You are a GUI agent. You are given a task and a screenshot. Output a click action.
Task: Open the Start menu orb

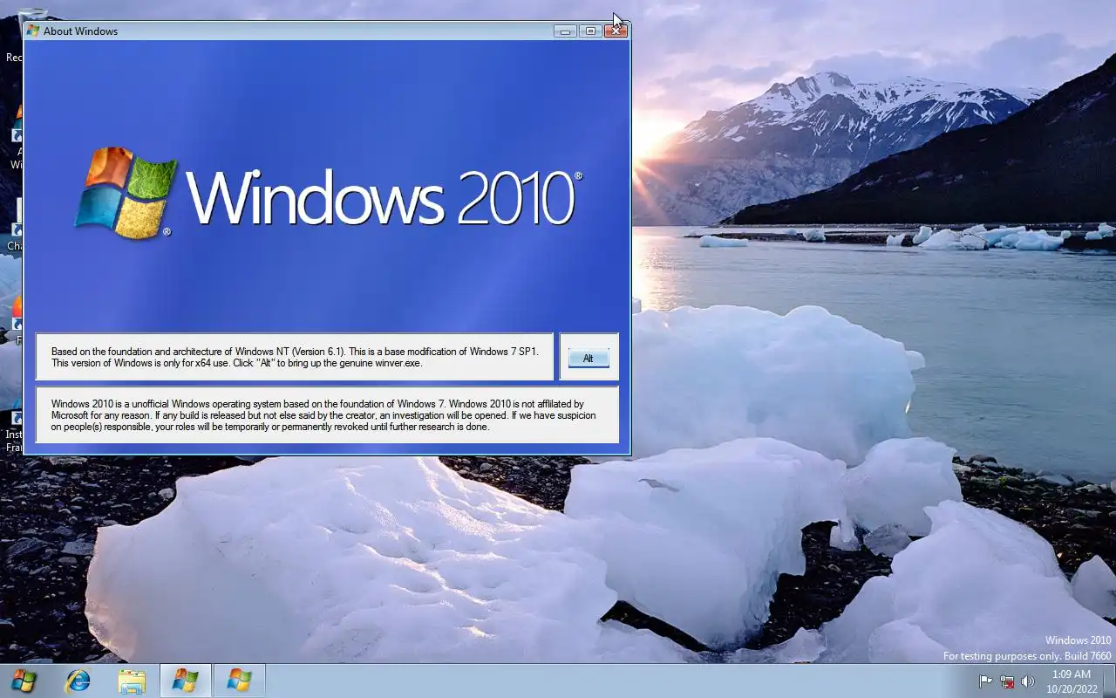[24, 681]
